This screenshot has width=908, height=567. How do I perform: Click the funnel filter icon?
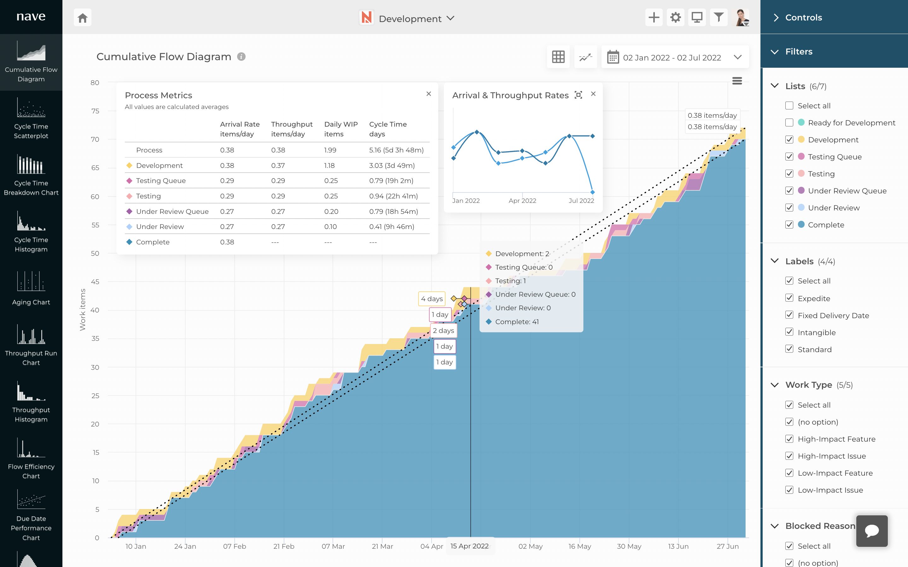point(718,18)
